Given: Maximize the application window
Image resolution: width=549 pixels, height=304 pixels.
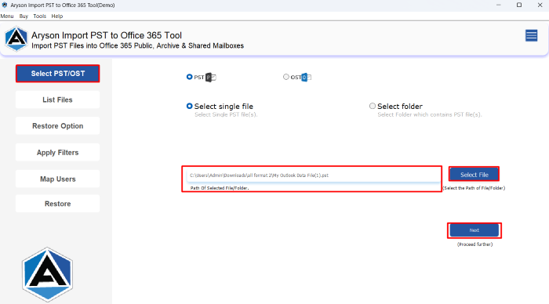Looking at the screenshot, I should [519, 5].
